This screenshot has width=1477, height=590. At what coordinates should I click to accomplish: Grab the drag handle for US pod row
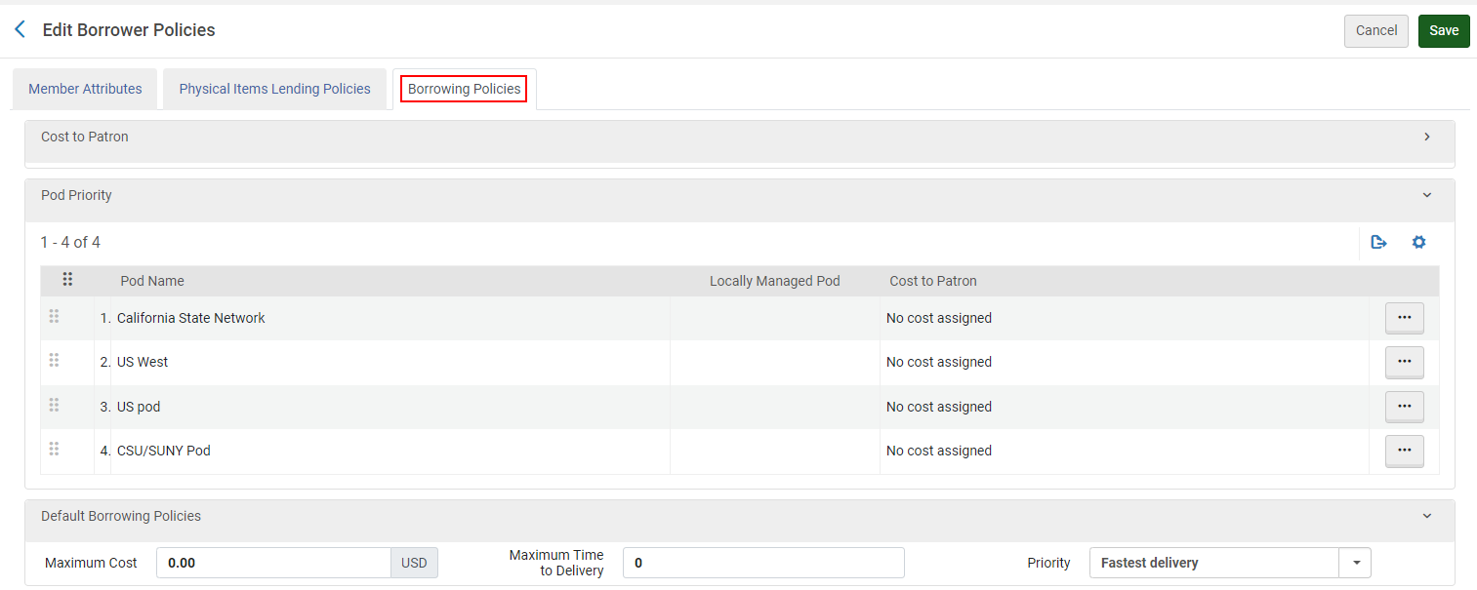pyautogui.click(x=54, y=406)
